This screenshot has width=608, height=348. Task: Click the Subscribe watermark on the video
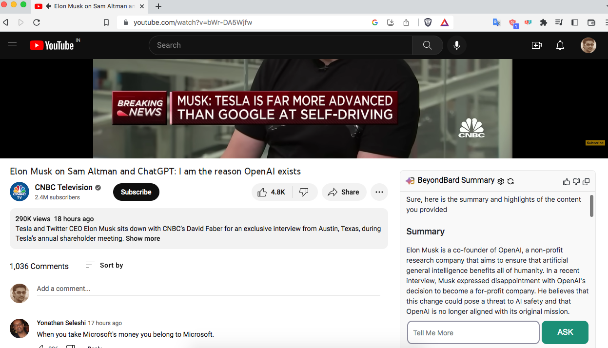(x=595, y=143)
